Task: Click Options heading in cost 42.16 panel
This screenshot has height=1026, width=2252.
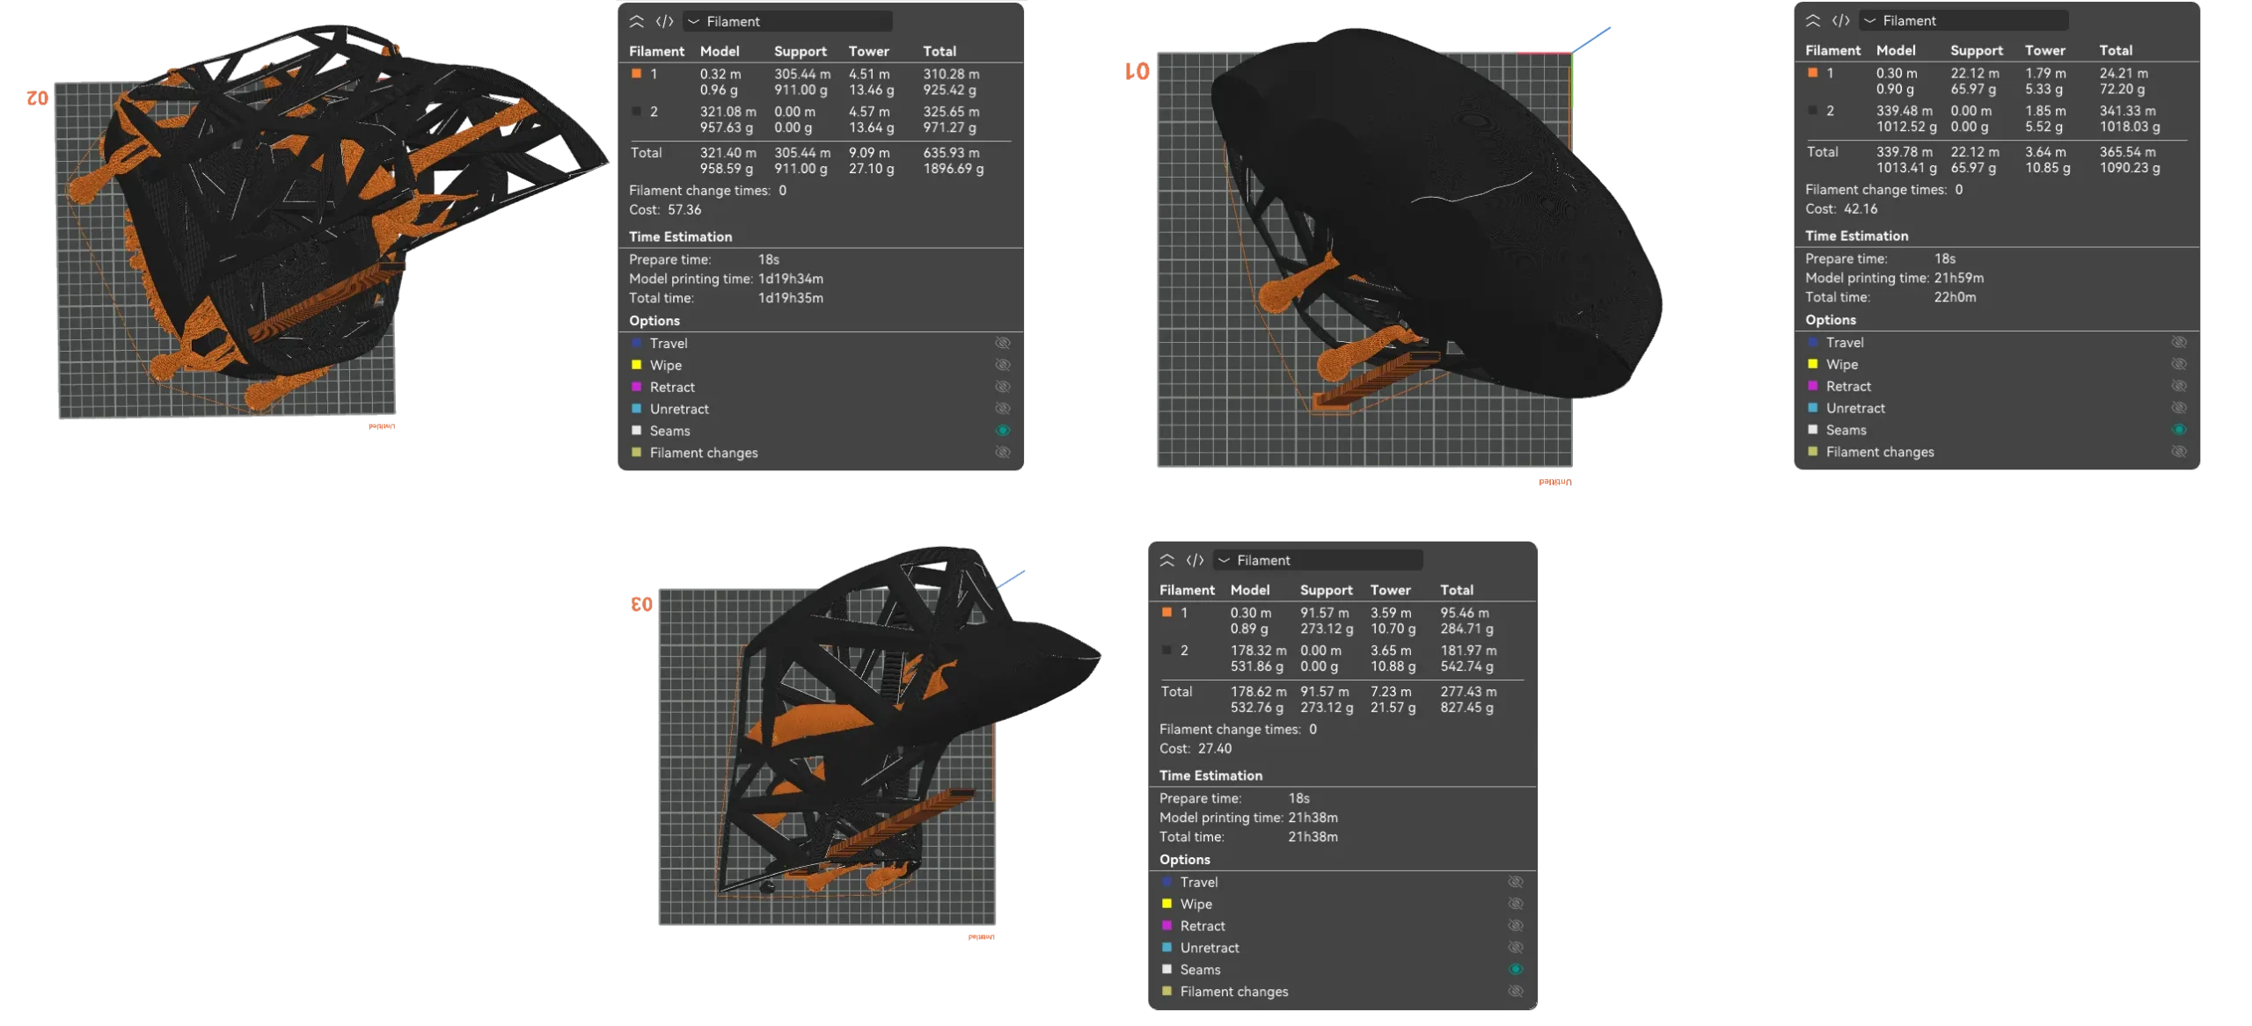Action: (x=1830, y=321)
